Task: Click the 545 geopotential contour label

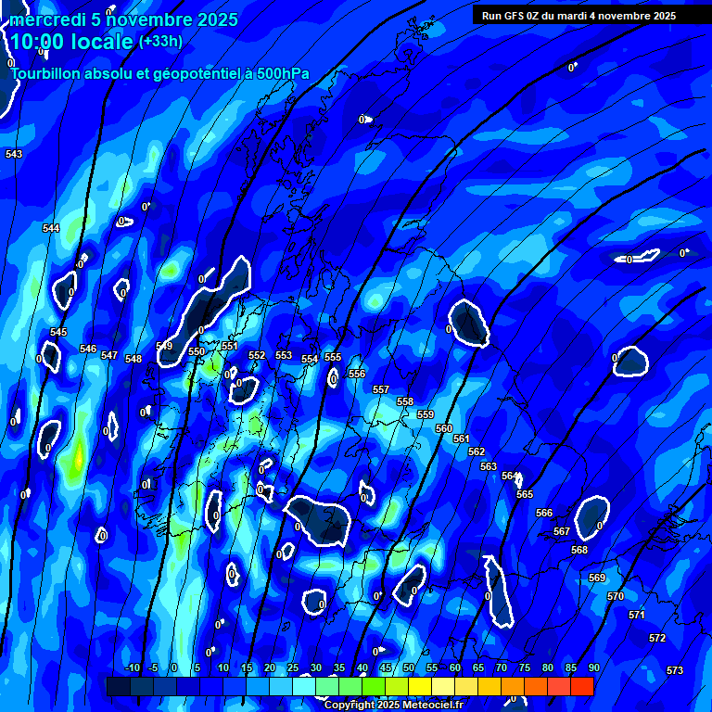Action: 58,332
